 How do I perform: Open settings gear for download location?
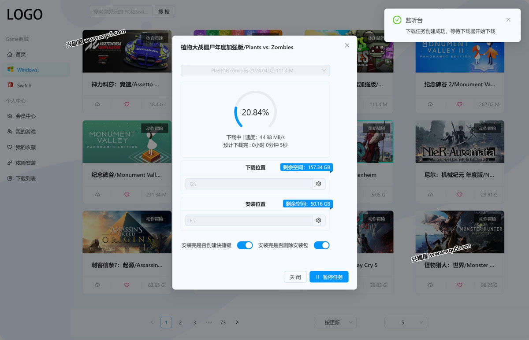click(319, 184)
